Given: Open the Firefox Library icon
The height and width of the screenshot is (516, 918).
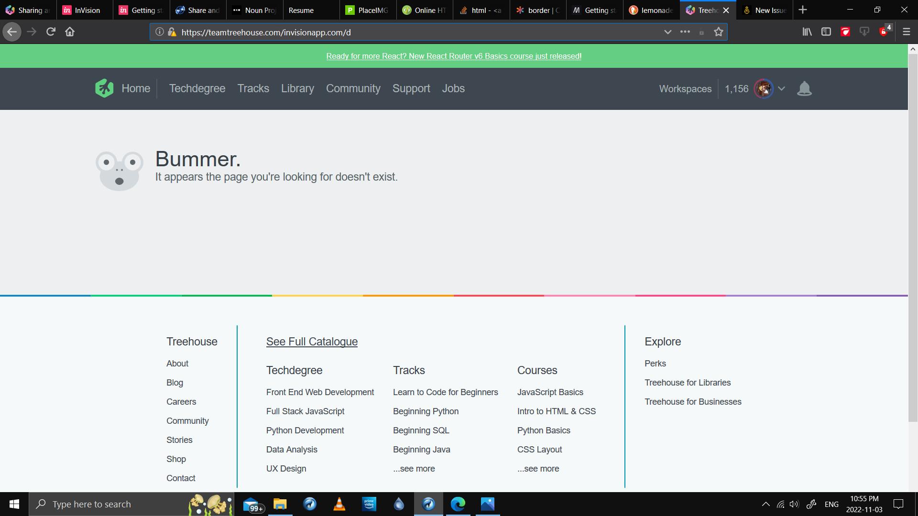Looking at the screenshot, I should pyautogui.click(x=807, y=32).
